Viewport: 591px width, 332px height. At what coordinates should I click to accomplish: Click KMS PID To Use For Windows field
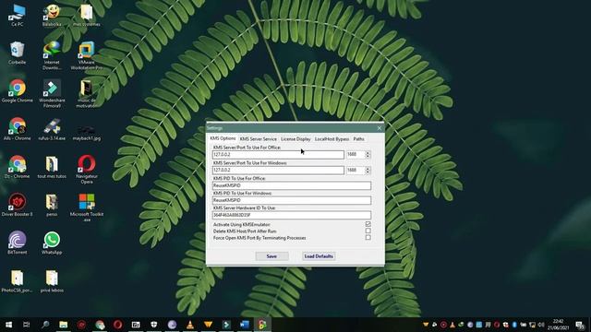[x=292, y=200]
